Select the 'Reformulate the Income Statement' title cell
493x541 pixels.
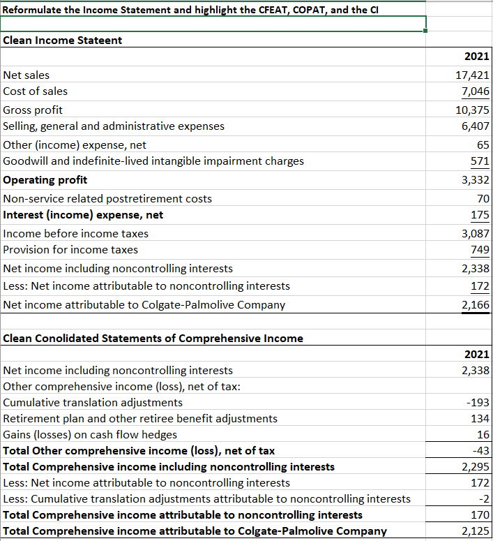pyautogui.click(x=213, y=9)
